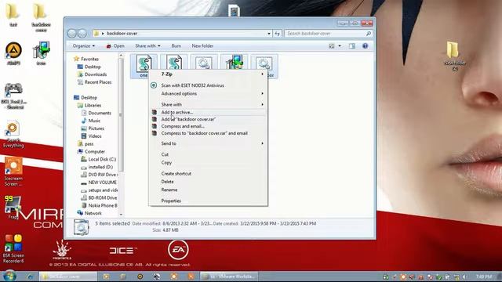The width and height of the screenshot is (502, 282).
Task: Open the view options dropdown arrow
Action: click(340, 46)
